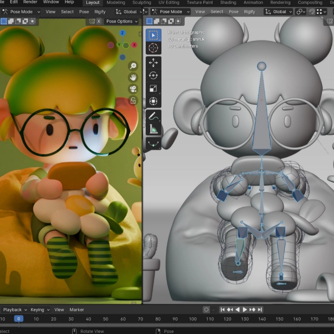Image resolution: width=334 pixels, height=334 pixels.
Task: Switch to UV Editing workspace tab
Action: (169, 3)
